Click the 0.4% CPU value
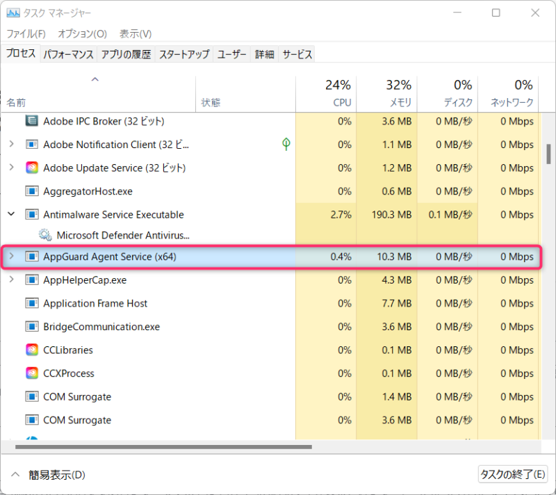This screenshot has width=556, height=495. 341,257
